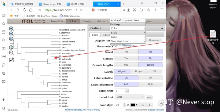Bookmark this page with the star icon

tap(40, 10)
